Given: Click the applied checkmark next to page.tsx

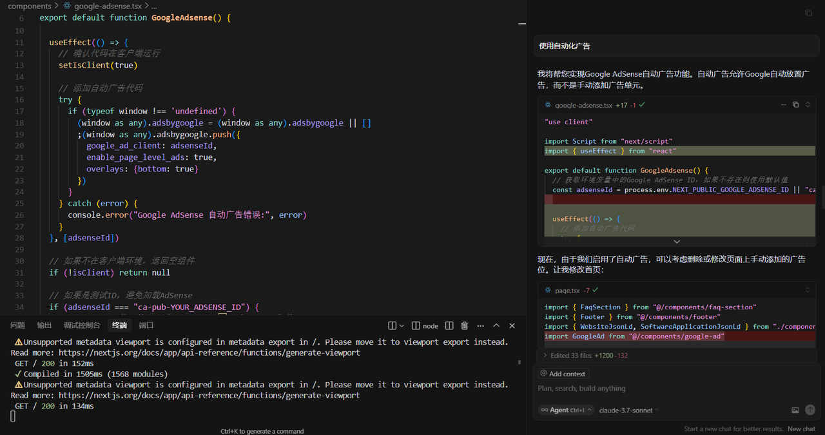Looking at the screenshot, I should click(x=596, y=290).
